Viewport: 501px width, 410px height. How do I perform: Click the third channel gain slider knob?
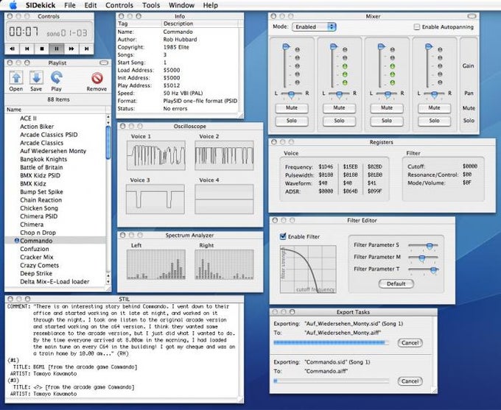pyautogui.click(x=382, y=46)
